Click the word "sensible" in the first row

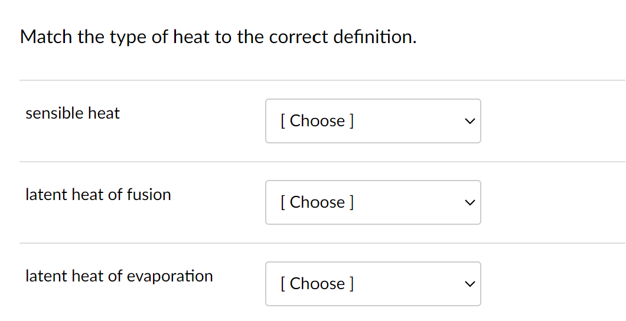pos(55,113)
